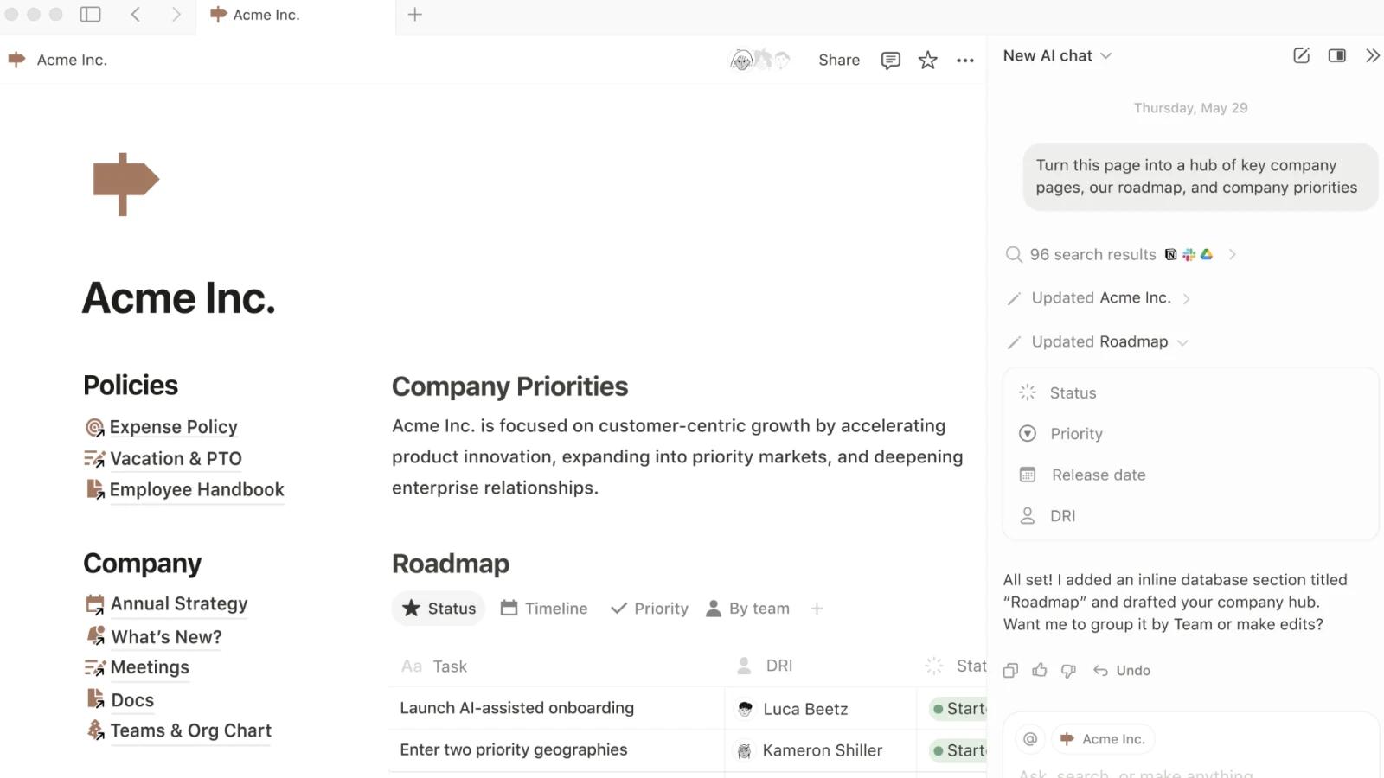The width and height of the screenshot is (1384, 778).
Task: Favorite the page with the star icon
Action: 927,60
